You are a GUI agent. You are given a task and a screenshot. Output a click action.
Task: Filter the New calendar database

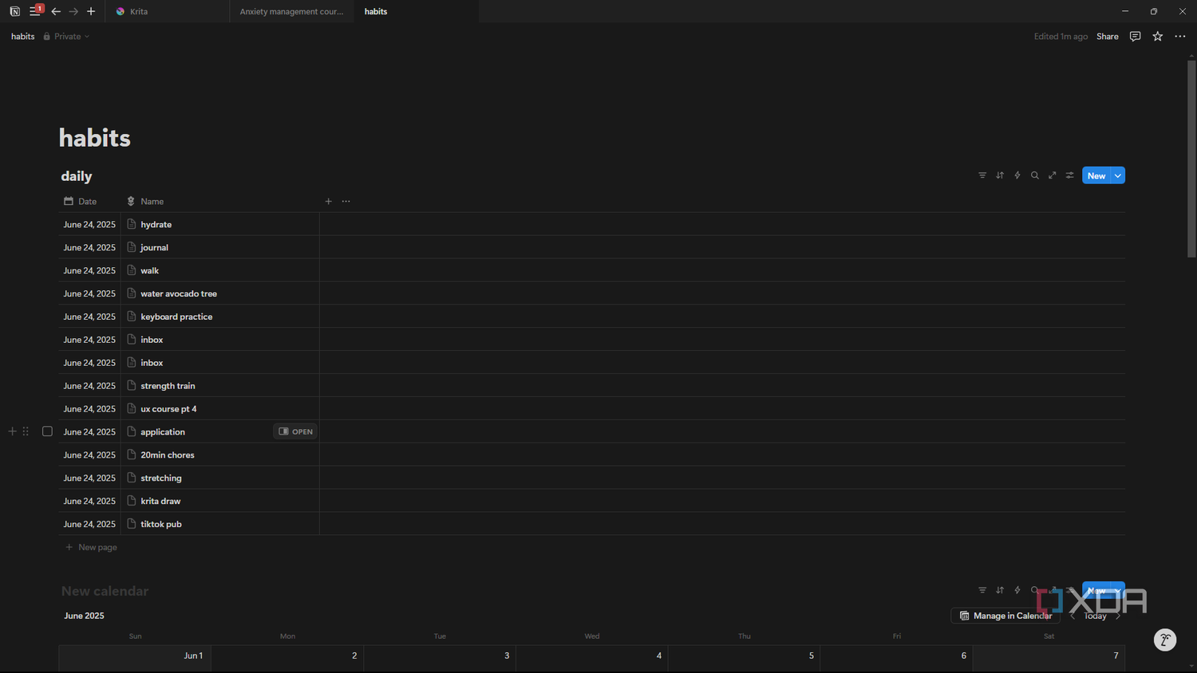[982, 590]
